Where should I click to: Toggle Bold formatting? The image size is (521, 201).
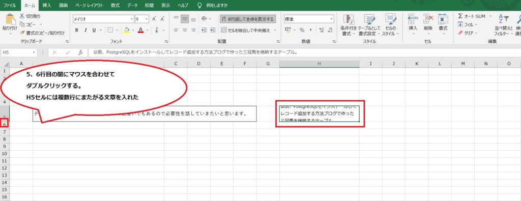[76, 30]
